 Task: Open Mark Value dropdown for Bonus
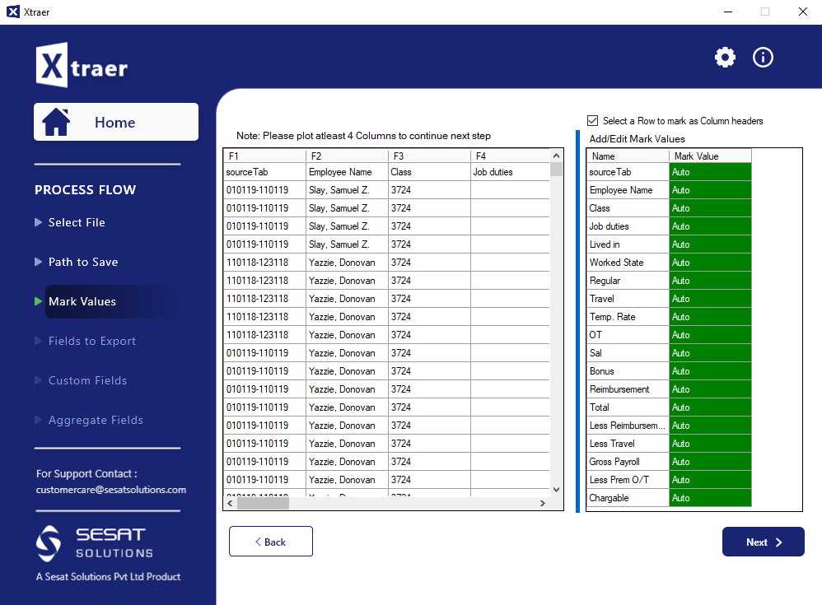pos(710,371)
